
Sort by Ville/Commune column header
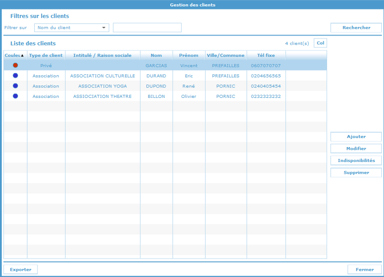click(226, 55)
